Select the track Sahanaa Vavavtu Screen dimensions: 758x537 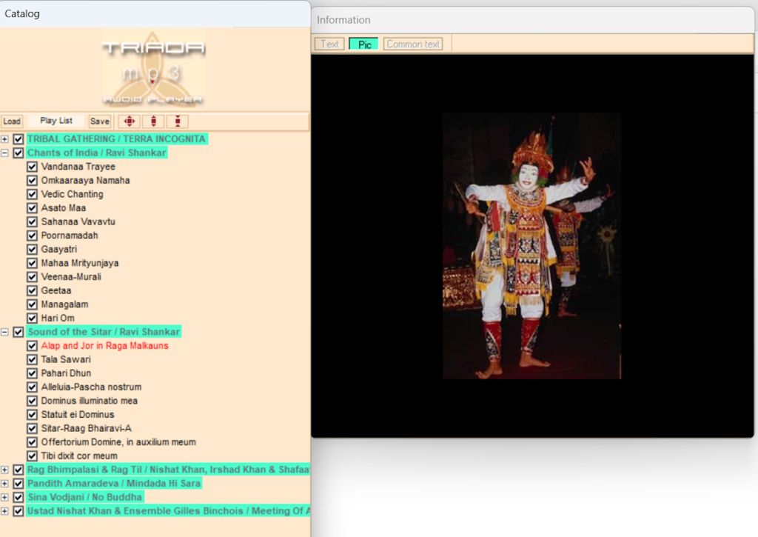pos(78,221)
